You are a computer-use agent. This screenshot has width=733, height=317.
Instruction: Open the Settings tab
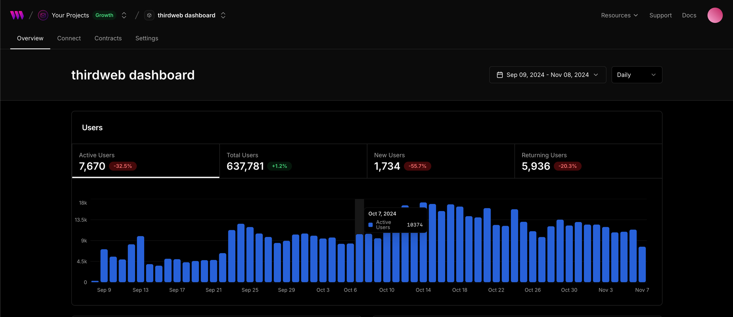click(x=147, y=38)
